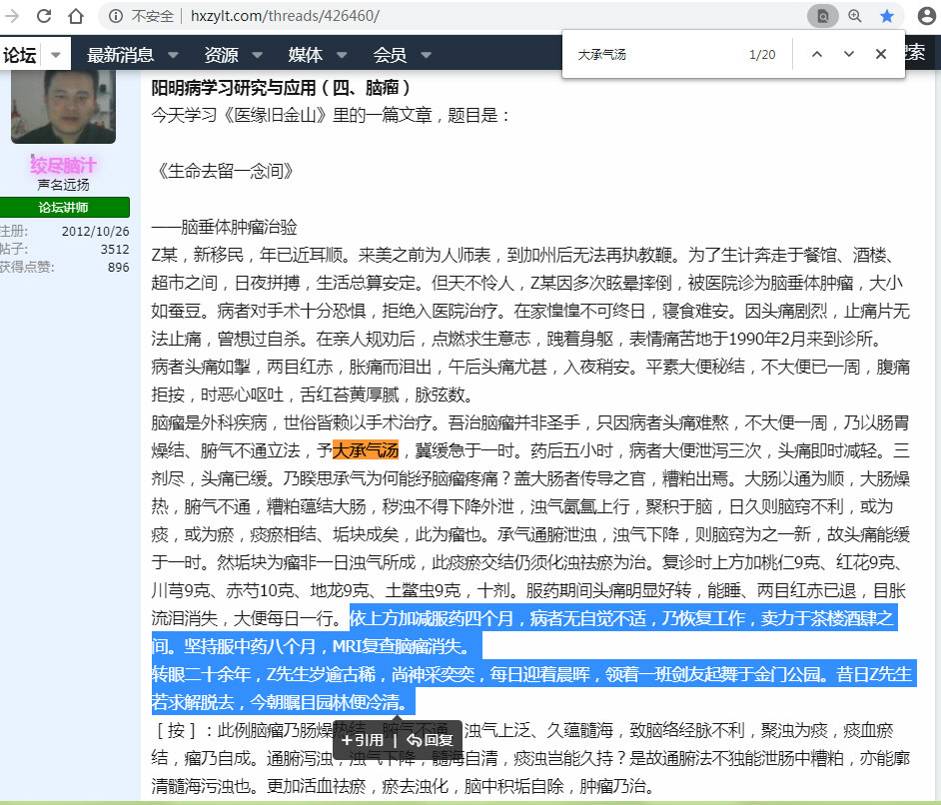The height and width of the screenshot is (805, 941).
Task: Open user profile link 绞尽脑汁
Action: point(63,165)
